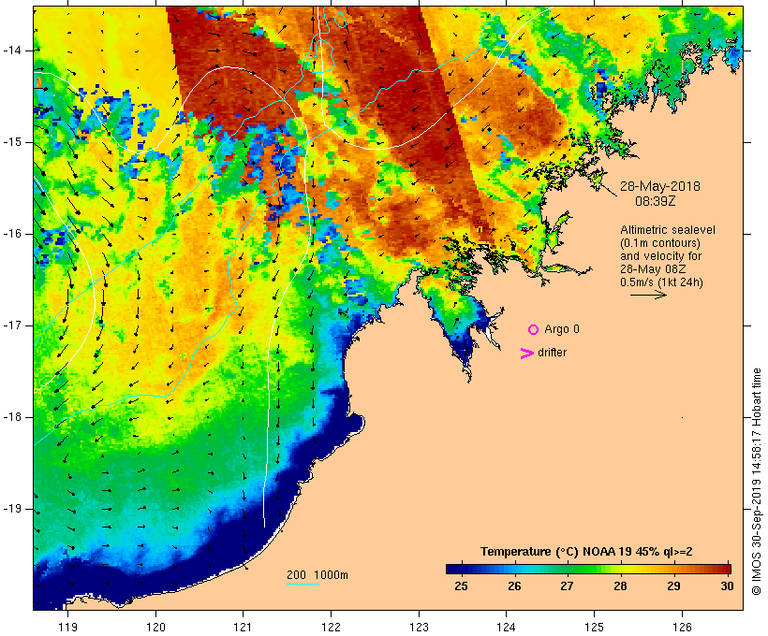Screen dimensions: 768x636
Task: Click the color bar value '29'
Action: (x=673, y=586)
